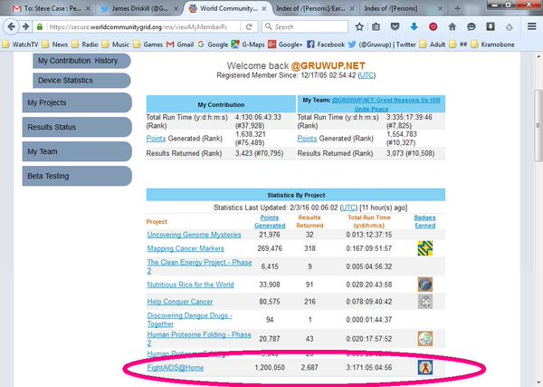The width and height of the screenshot is (543, 387).
Task: Open the My Team name link in header
Action: coord(386,104)
